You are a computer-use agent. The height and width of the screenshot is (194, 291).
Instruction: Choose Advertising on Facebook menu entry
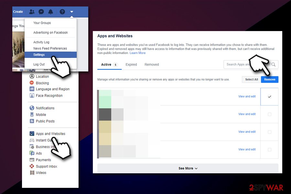[x=50, y=32]
